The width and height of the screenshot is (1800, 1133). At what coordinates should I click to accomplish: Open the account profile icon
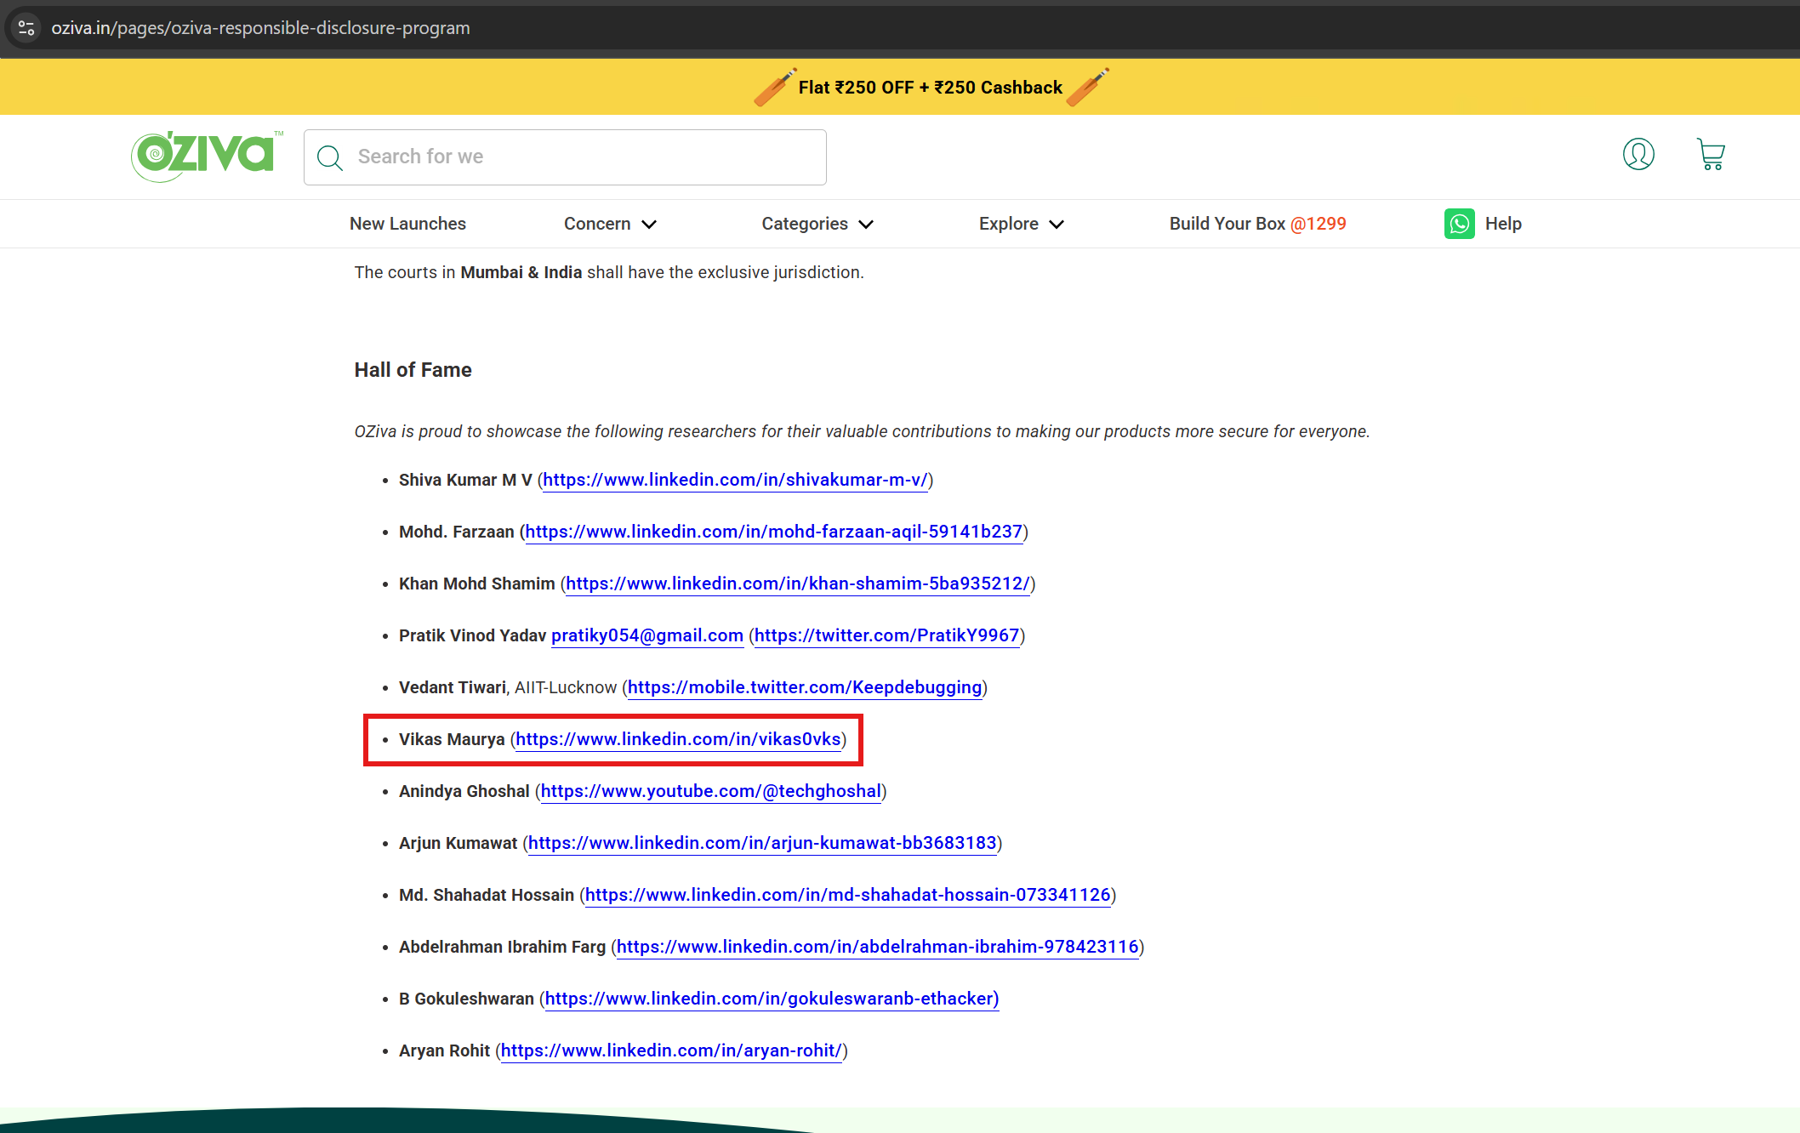(1638, 154)
